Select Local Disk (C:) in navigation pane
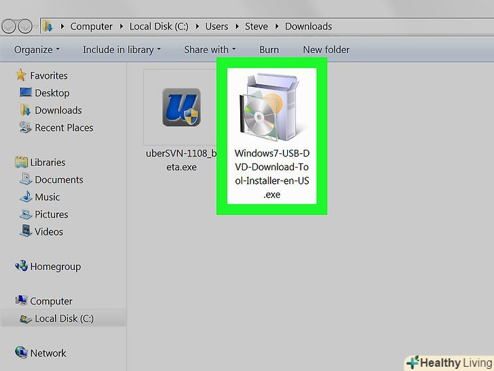 (x=64, y=318)
